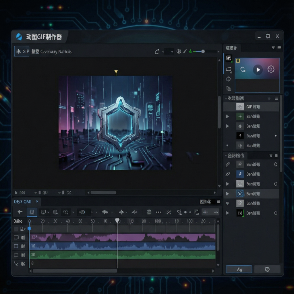The image size is (294, 294).
Task: Open the hamburger menu at timeline panel's right
Action: click(x=218, y=201)
